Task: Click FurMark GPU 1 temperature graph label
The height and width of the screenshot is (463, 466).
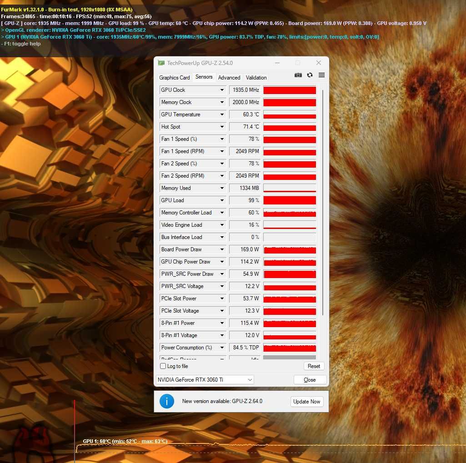Action: 125,441
